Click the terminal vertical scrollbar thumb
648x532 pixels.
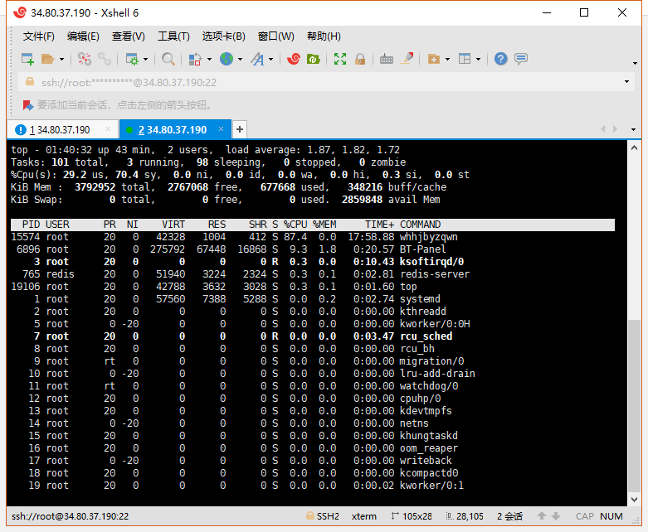[634, 398]
